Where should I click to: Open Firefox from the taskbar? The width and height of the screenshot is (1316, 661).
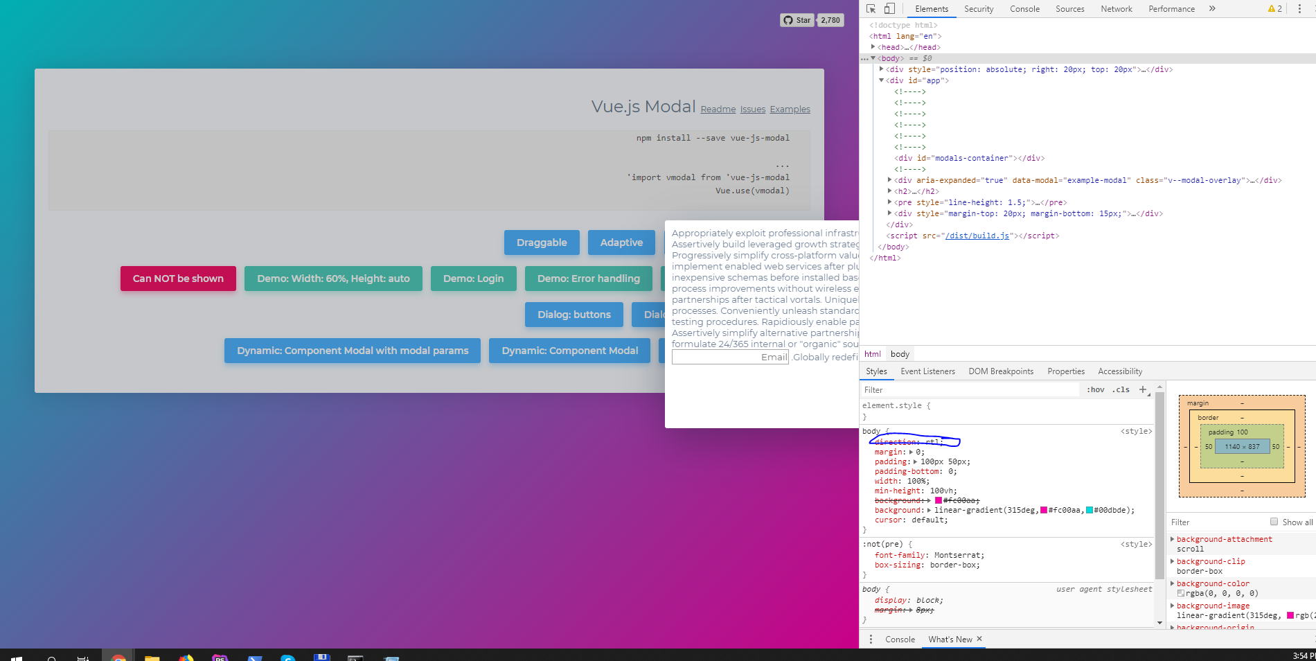(x=186, y=657)
